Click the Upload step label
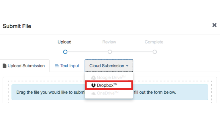Viewport: 220px width, 123px height. (64, 42)
